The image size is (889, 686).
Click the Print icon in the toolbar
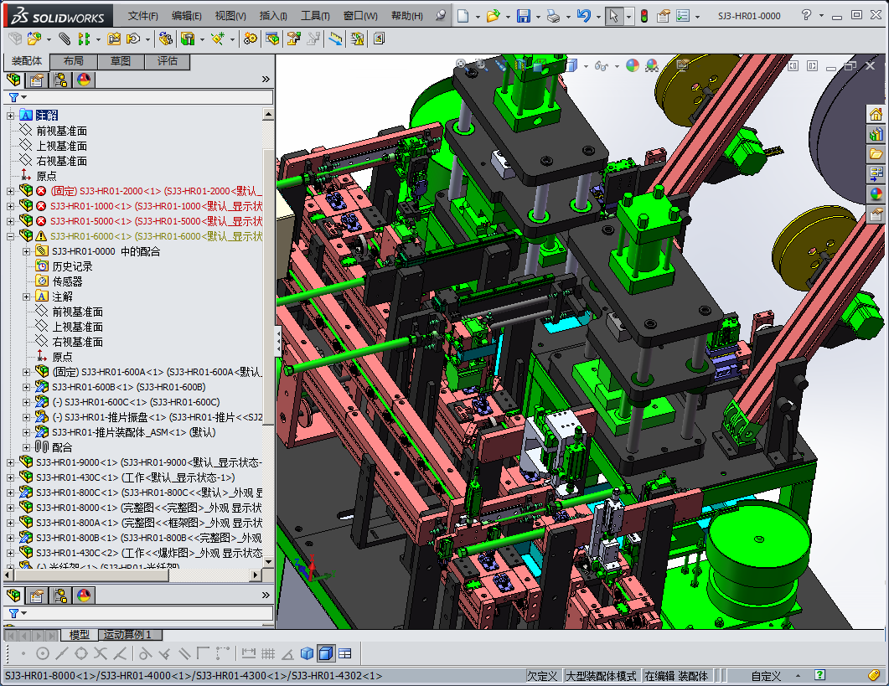[552, 16]
